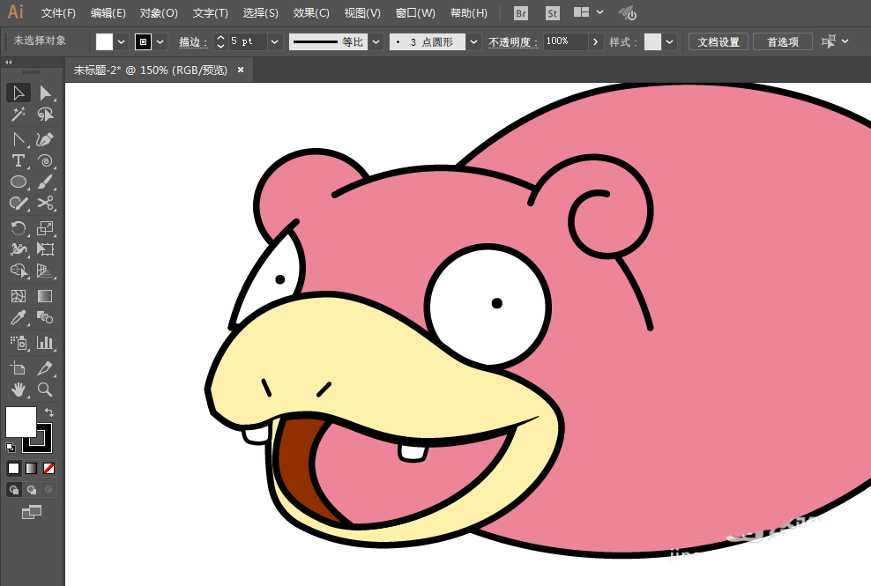The width and height of the screenshot is (871, 586).
Task: Click the white Fill color box
Action: coord(20,421)
